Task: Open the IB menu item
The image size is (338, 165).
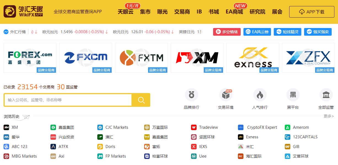Action: (x=199, y=12)
